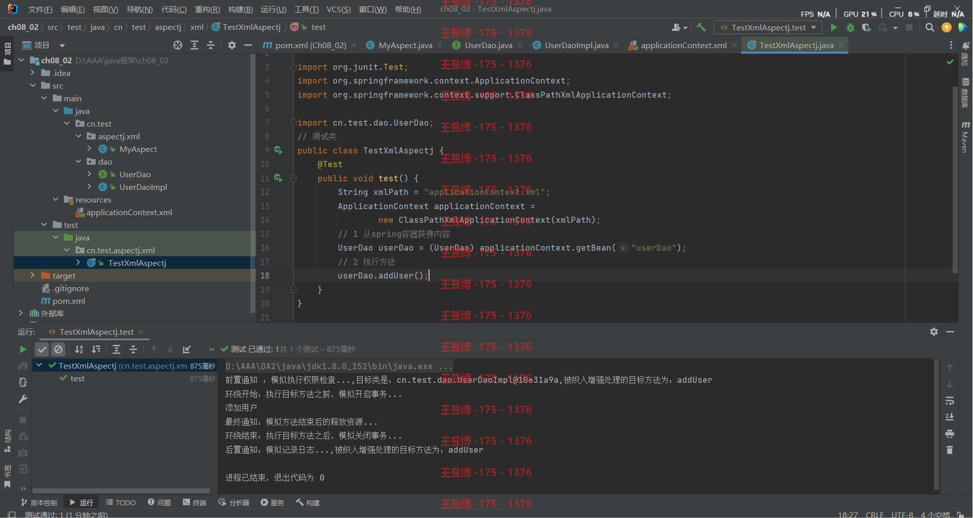Click the UTF-8 encoding in status bar
The image size is (973, 518).
coord(902,514)
